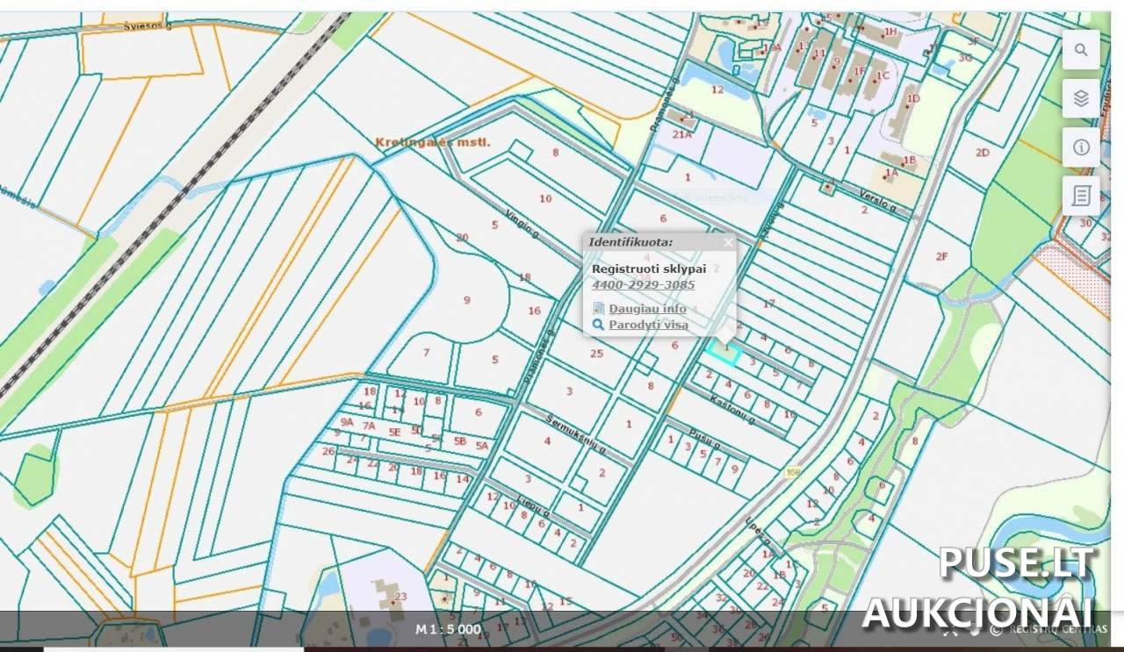Open the map layers panel
Screen dimensions: 1124x652
pos(1081,98)
